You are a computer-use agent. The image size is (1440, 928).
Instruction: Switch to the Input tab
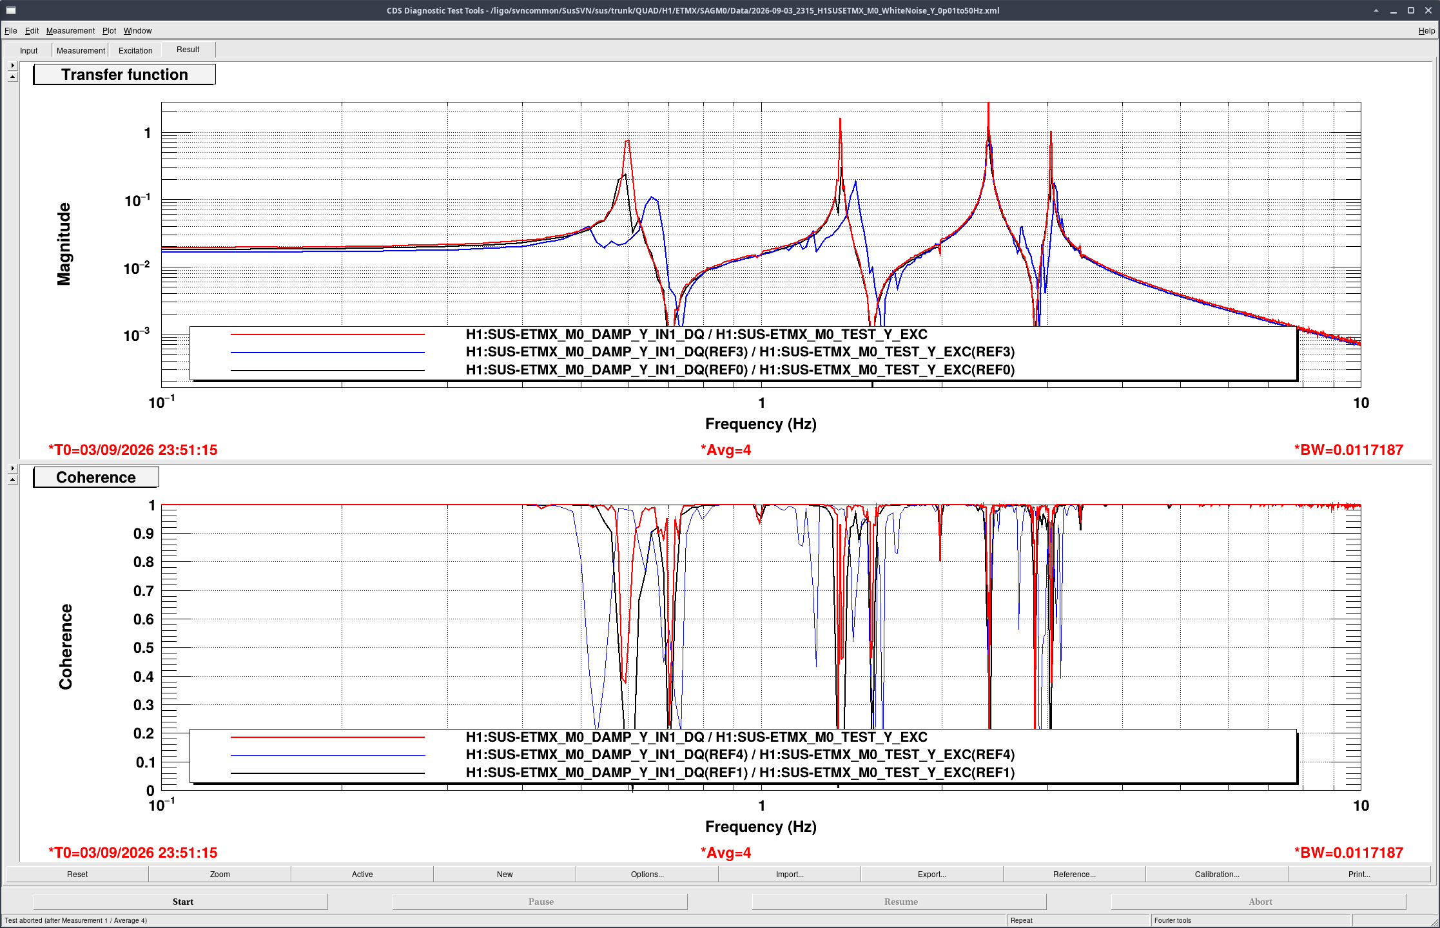point(28,50)
